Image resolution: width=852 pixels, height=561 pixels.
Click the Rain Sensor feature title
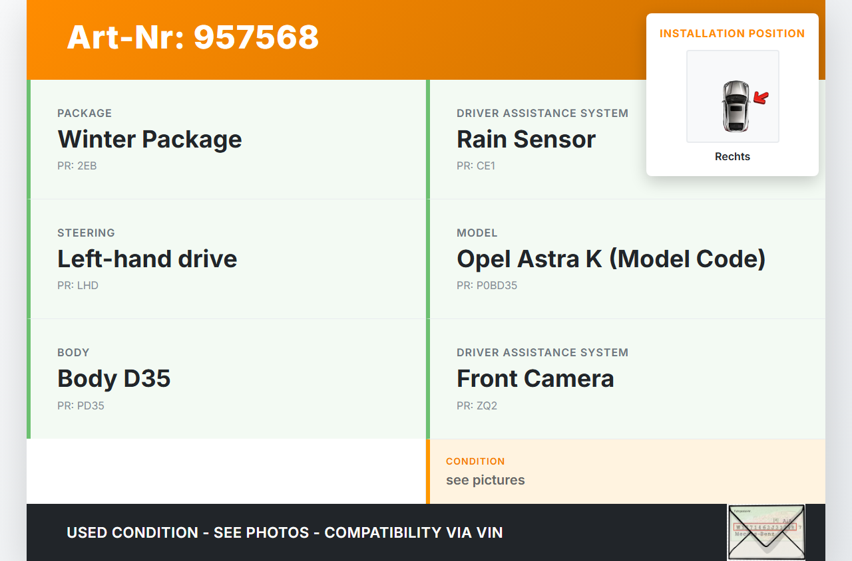(526, 140)
